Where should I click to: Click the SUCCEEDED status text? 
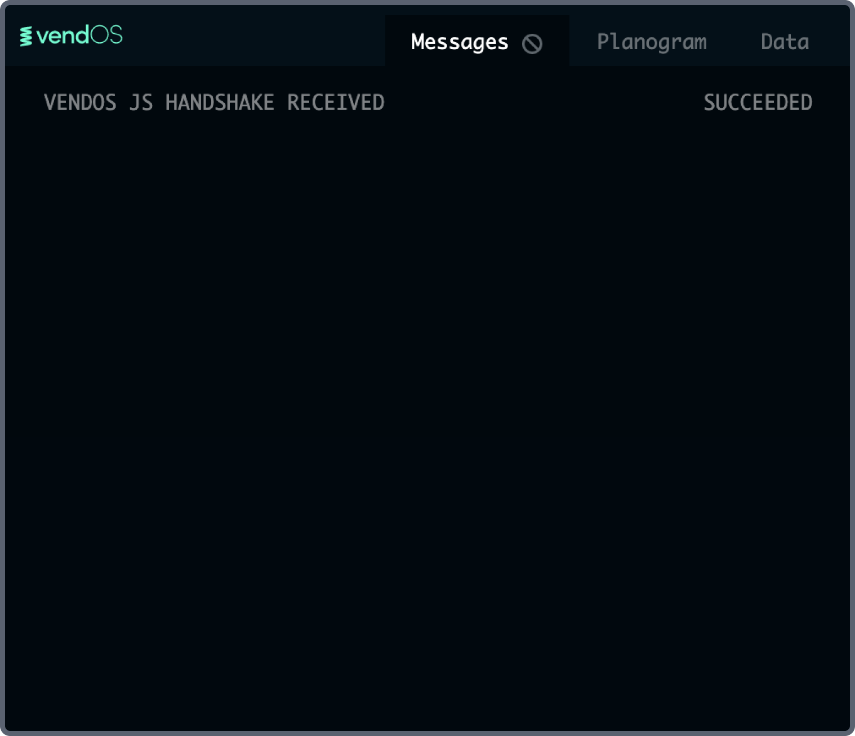(758, 102)
